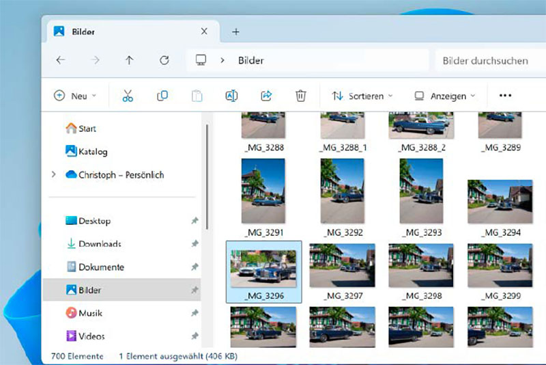
Task: Click the pin icon next to Downloads
Action: pos(195,244)
